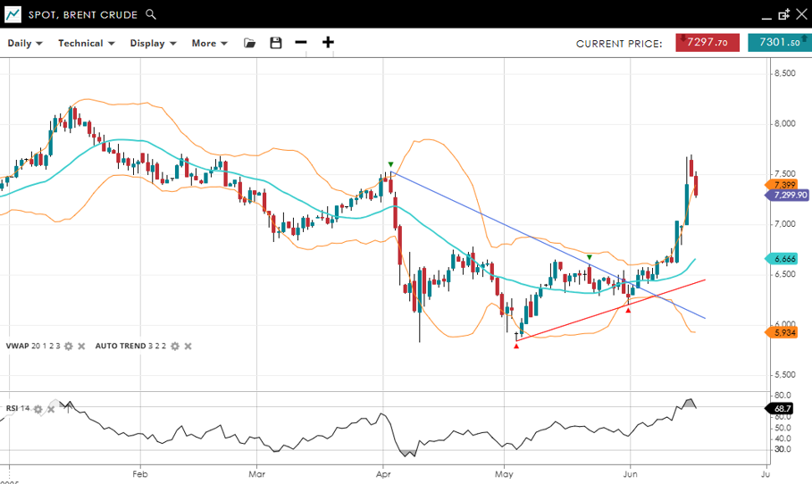The image size is (812, 484).
Task: Open the Technical indicators dropdown
Action: point(86,43)
